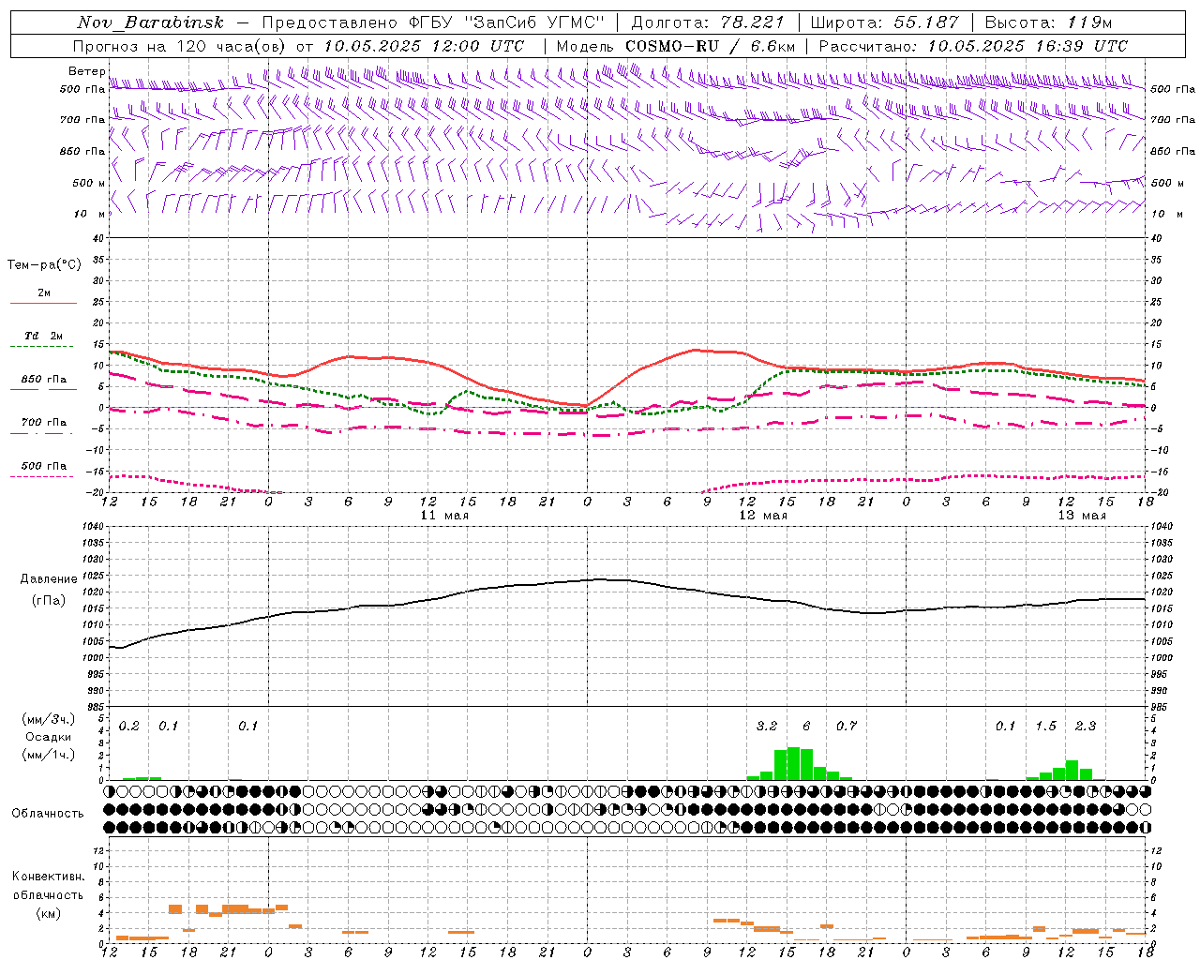Click the (км) convective cloud unit label

[x=49, y=913]
